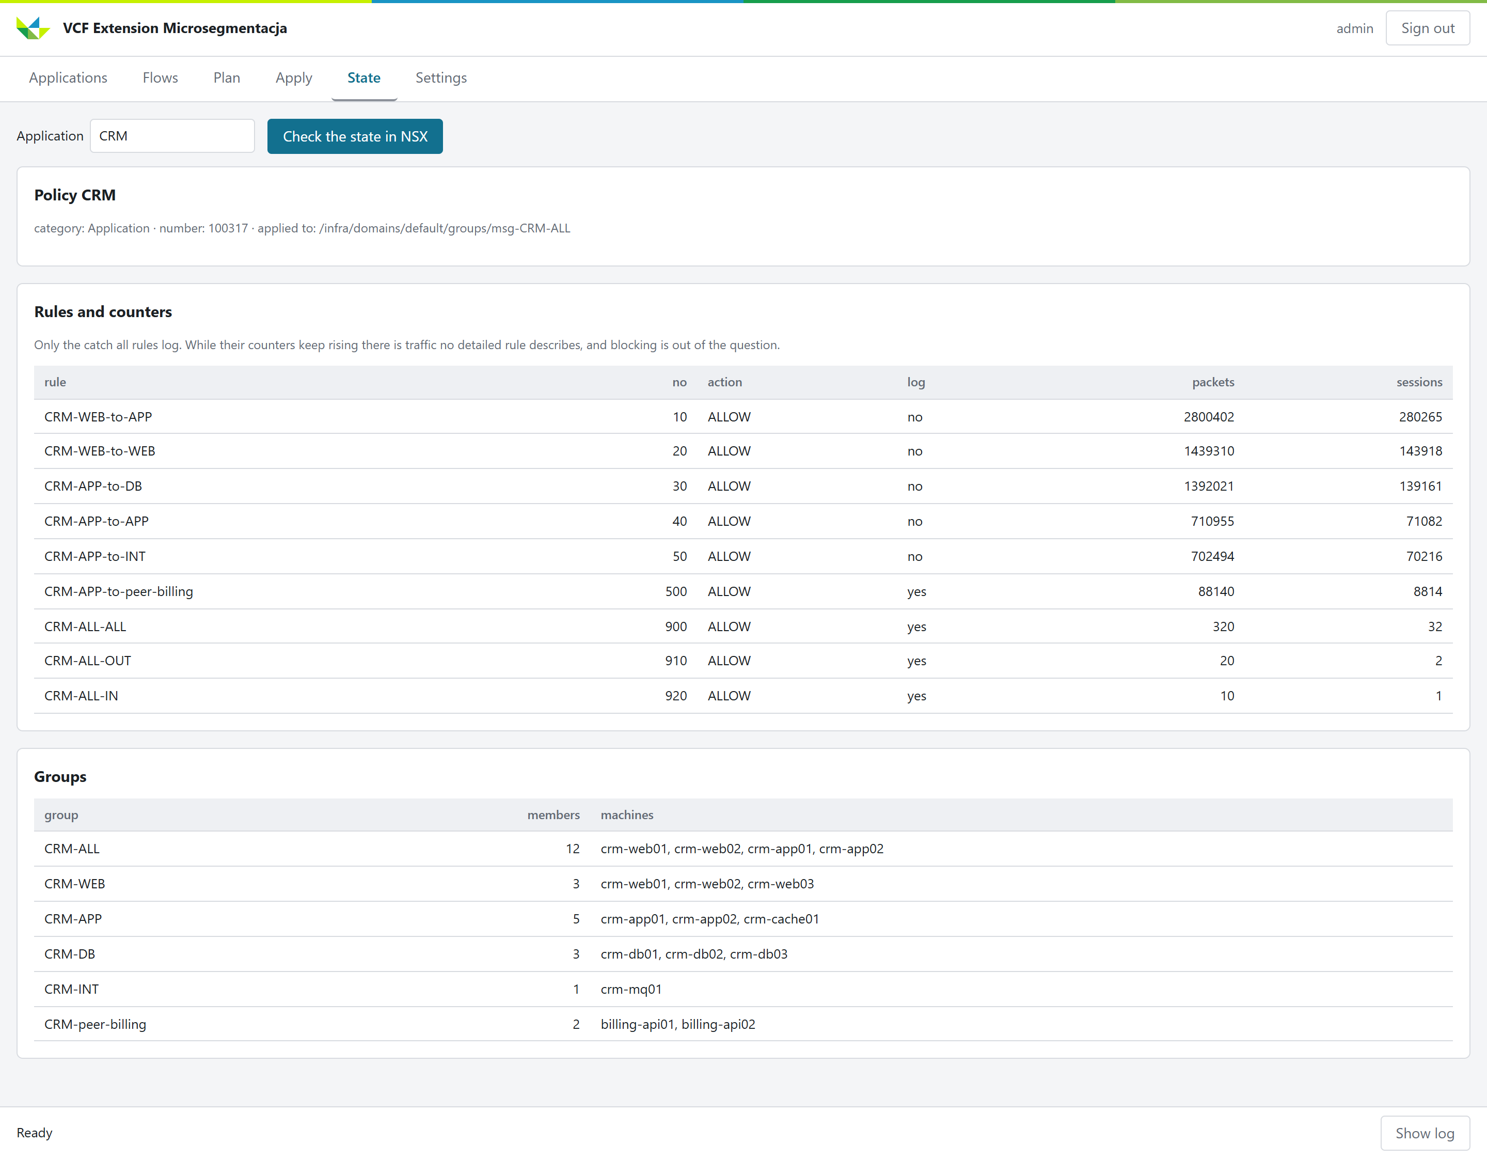Click the packets column header

click(1213, 382)
